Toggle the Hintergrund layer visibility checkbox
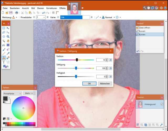 click(x=162, y=104)
